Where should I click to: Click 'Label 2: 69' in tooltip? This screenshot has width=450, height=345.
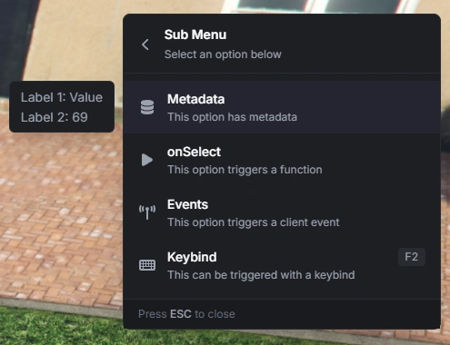click(55, 117)
